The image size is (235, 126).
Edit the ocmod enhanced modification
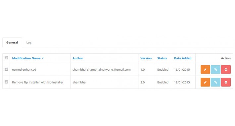[205, 70]
